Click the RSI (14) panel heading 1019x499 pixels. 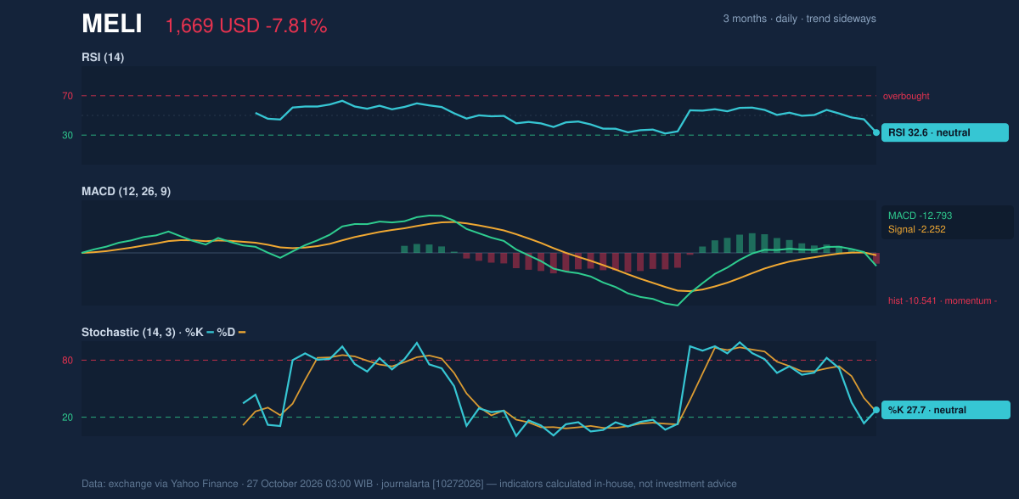103,57
